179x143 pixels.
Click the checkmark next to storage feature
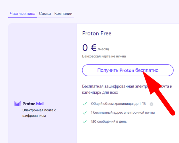(85, 104)
